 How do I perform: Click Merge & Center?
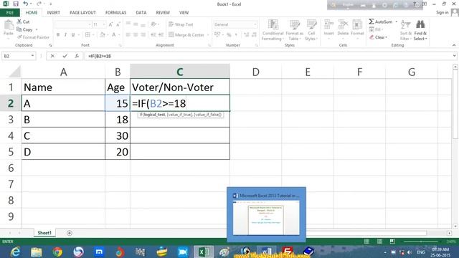coord(186,35)
